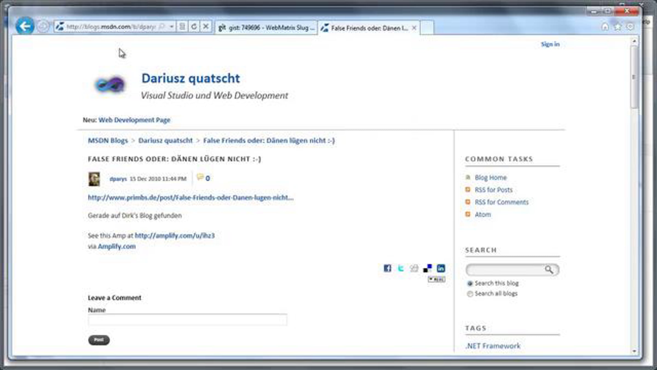The height and width of the screenshot is (370, 657).
Task: Click the comment bubble icon beside 0
Action: 200,177
